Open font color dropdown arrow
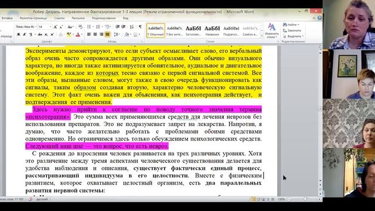The height and width of the screenshot is (211, 375). [82, 35]
